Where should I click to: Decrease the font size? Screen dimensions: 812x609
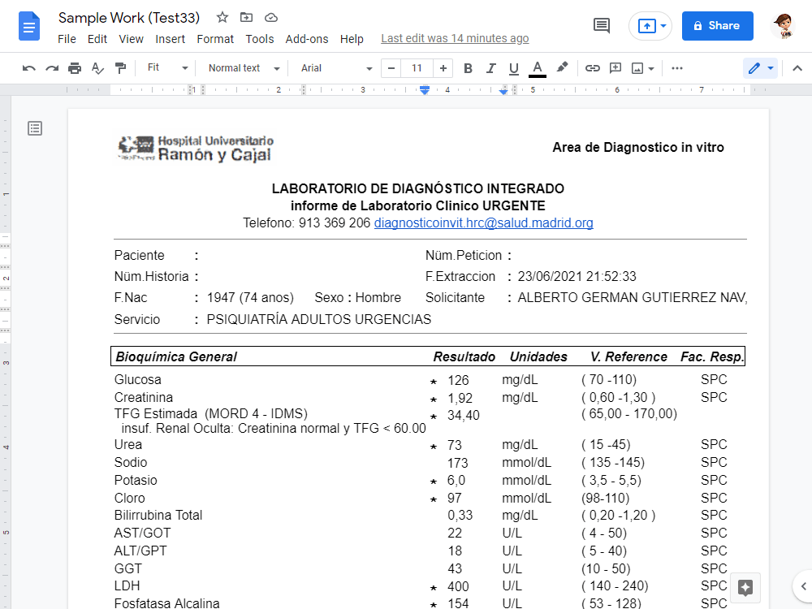click(x=391, y=68)
